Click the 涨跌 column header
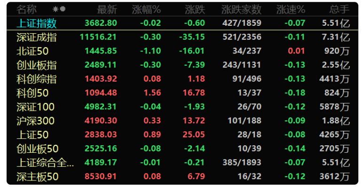The height and width of the screenshot is (187, 364). point(195,9)
